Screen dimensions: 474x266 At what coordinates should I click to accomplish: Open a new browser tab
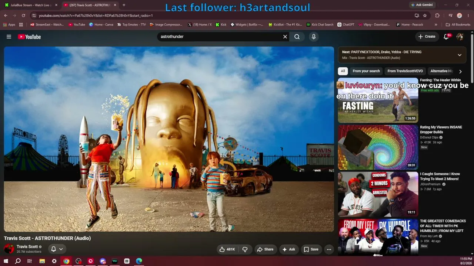(124, 5)
